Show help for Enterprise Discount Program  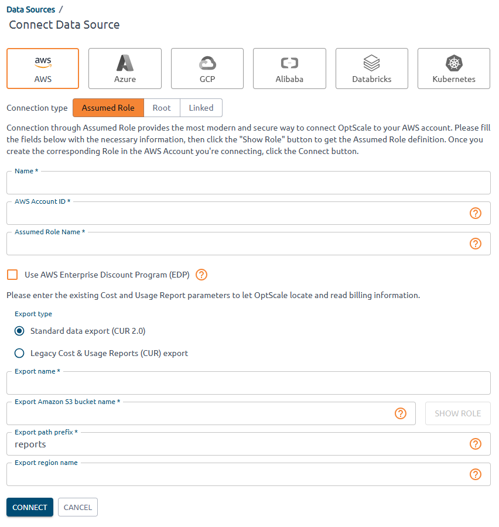pyautogui.click(x=201, y=275)
